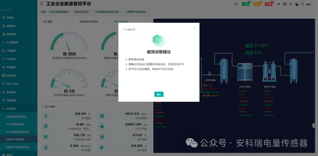Click the 吸气温度 icon

click(x=102, y=137)
